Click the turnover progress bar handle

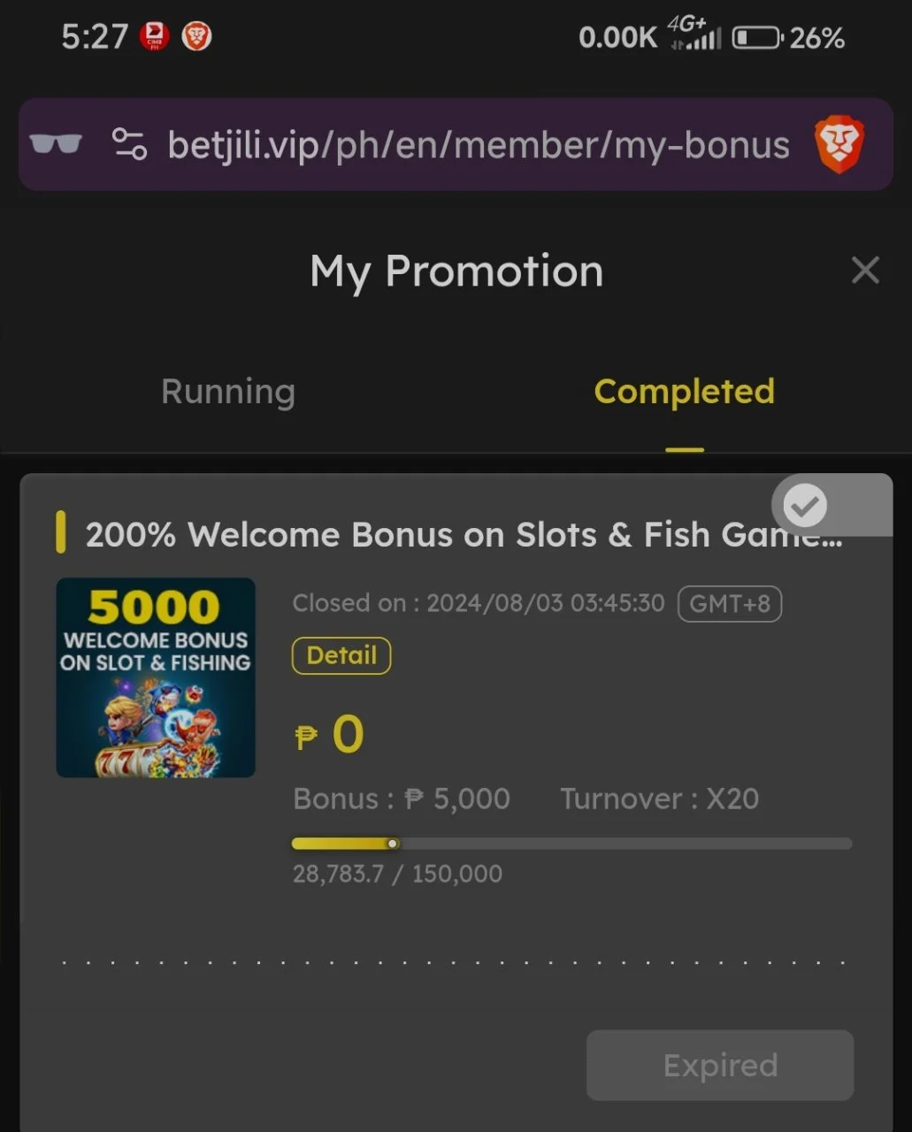tap(393, 844)
